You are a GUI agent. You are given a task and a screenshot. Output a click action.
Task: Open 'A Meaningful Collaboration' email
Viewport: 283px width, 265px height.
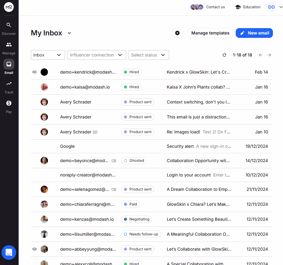198,234
